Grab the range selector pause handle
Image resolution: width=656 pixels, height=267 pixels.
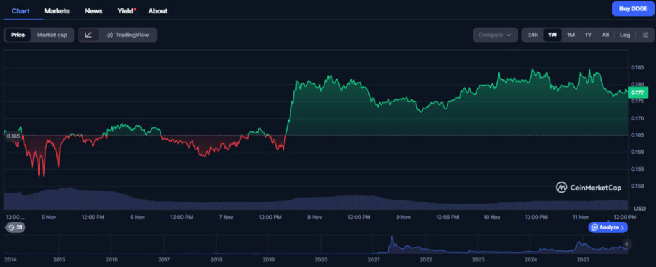coord(627,244)
